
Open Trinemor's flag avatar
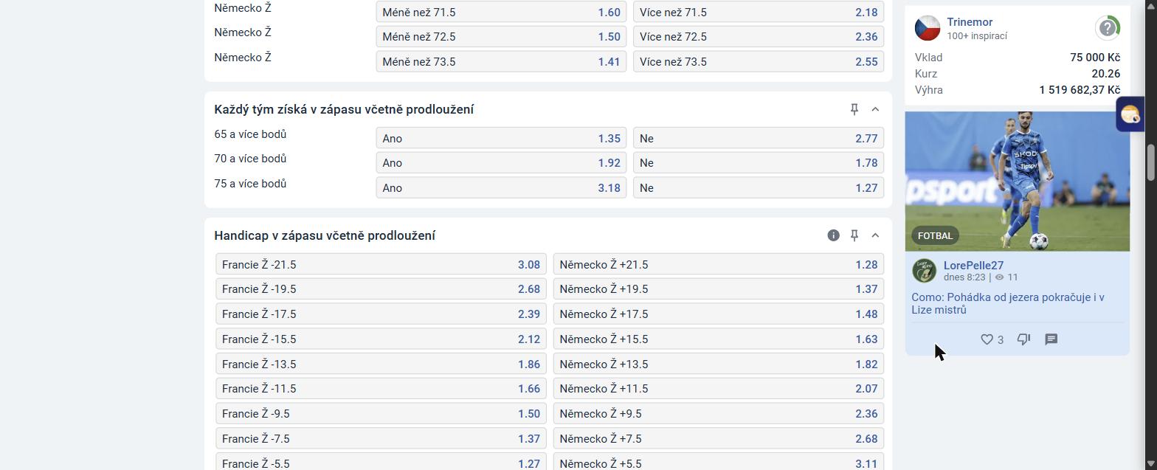pyautogui.click(x=928, y=28)
